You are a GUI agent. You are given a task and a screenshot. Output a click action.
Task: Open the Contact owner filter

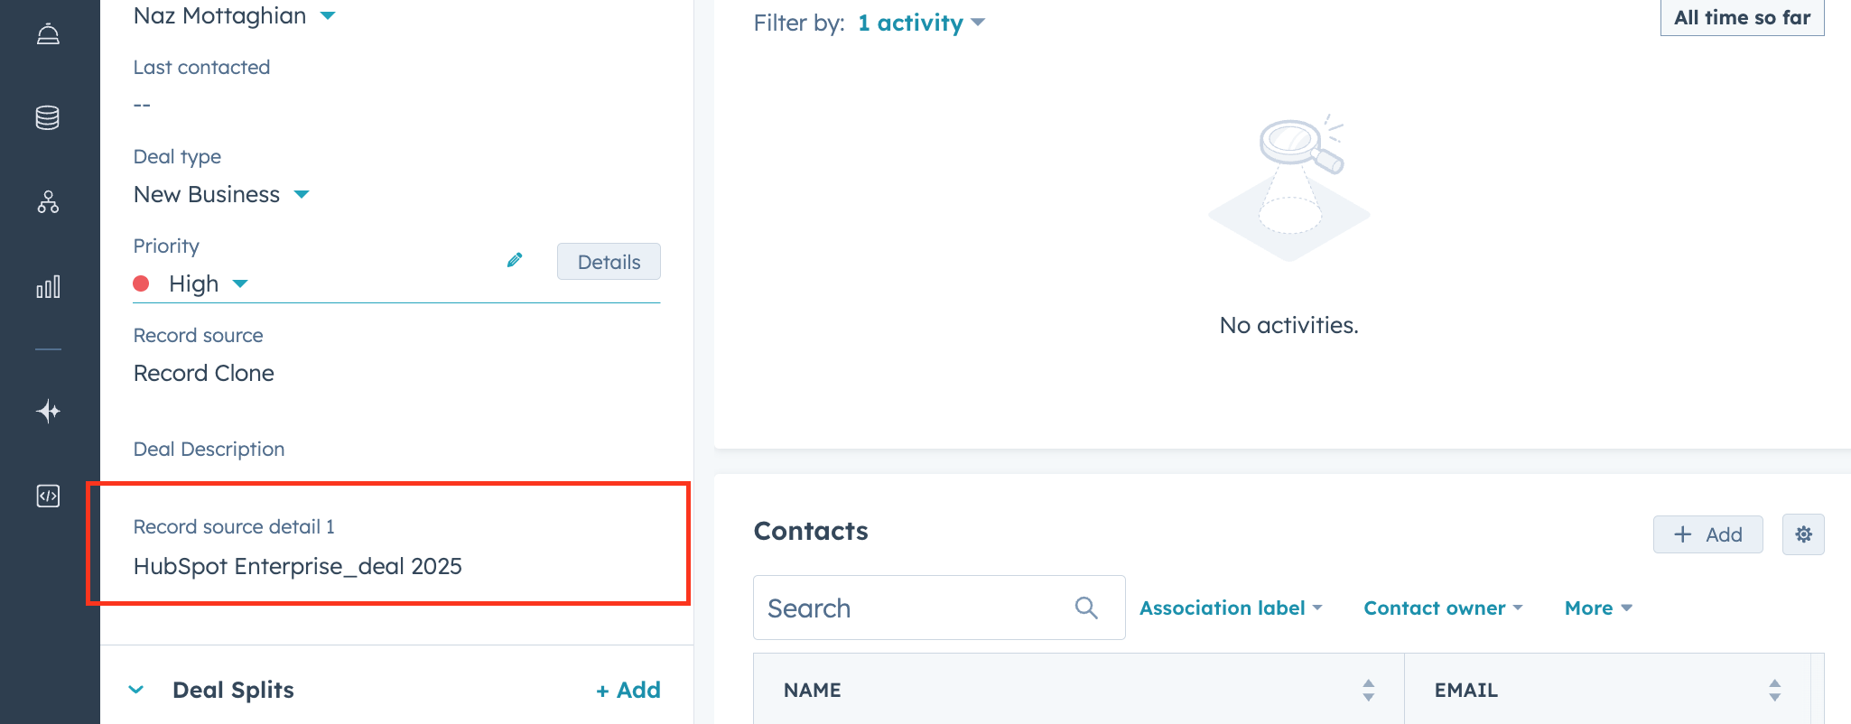pyautogui.click(x=1443, y=608)
